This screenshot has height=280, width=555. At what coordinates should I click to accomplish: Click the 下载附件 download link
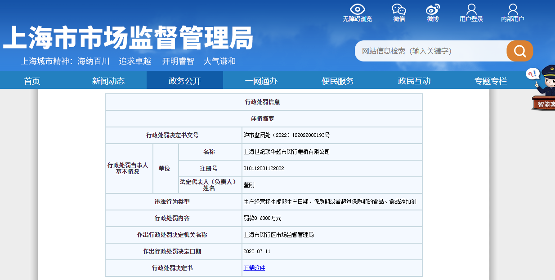(254, 268)
